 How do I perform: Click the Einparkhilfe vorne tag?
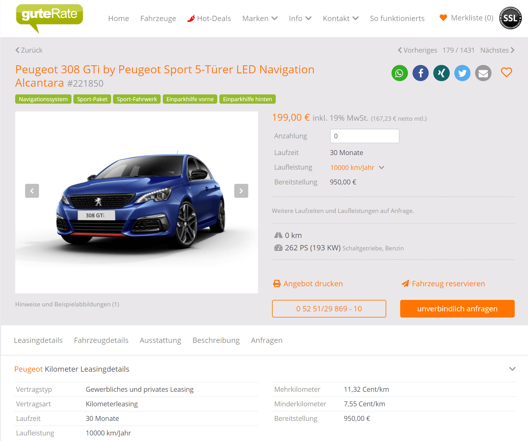tap(190, 99)
